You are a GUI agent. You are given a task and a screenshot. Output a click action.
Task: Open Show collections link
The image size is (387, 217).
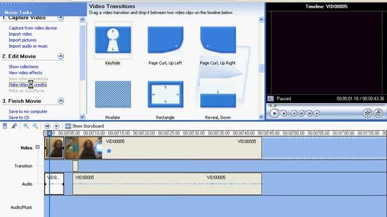[x=24, y=67]
